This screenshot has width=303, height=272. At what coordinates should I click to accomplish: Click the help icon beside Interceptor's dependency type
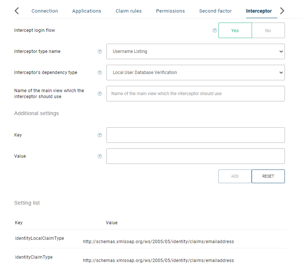pyautogui.click(x=100, y=73)
